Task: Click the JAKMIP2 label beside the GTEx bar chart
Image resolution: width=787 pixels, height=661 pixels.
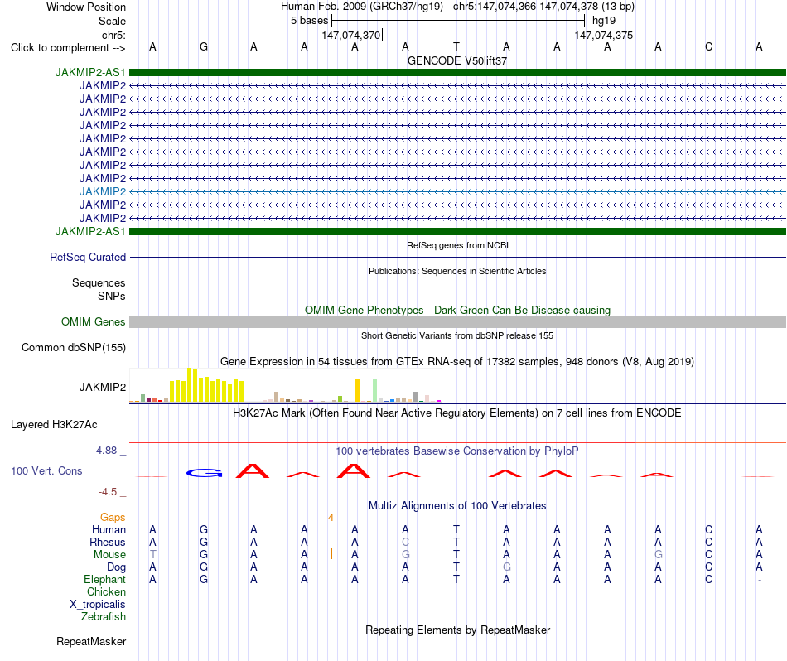Action: (x=103, y=387)
